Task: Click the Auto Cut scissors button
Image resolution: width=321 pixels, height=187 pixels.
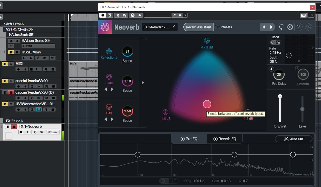Action: [293, 139]
